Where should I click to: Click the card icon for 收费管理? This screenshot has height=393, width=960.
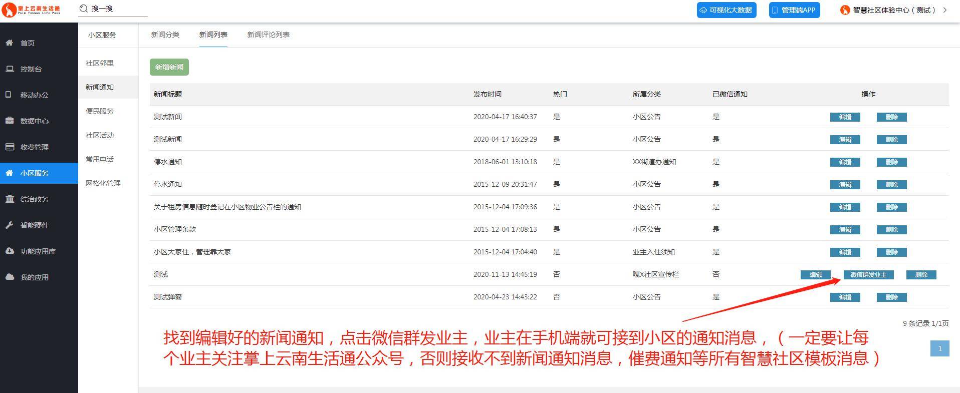(x=10, y=147)
